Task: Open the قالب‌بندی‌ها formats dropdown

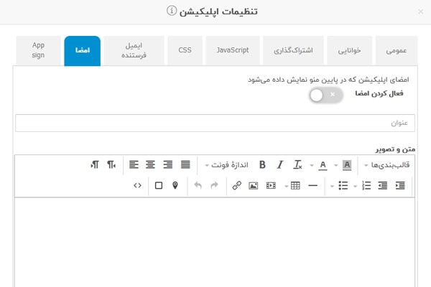Action: click(x=387, y=165)
